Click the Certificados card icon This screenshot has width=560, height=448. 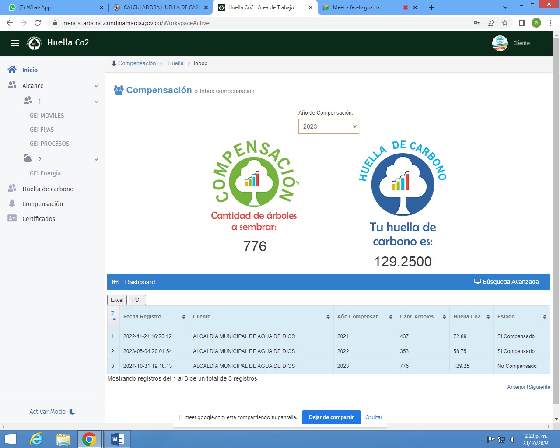[x=12, y=218]
